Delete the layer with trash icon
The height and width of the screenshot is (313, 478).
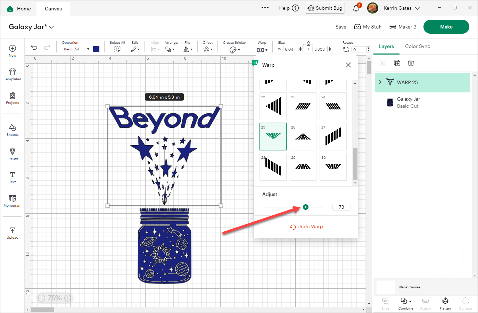(x=411, y=63)
